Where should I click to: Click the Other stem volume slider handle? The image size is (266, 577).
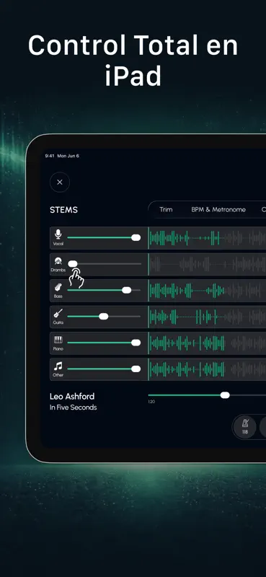coord(136,369)
